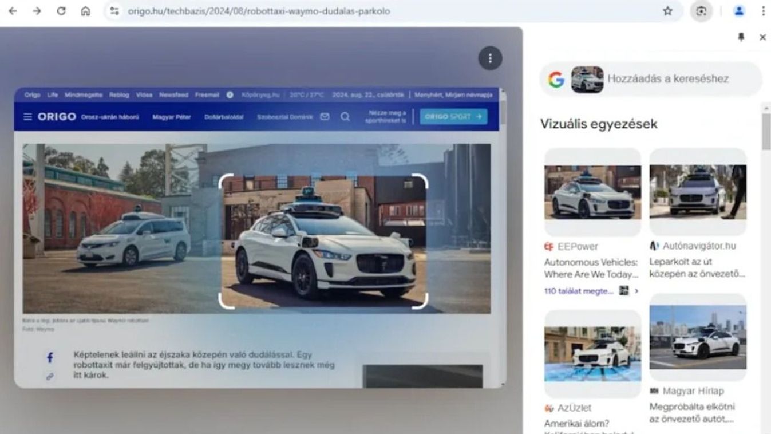Select the Magyar Hírlap car thumbnail

click(698, 337)
